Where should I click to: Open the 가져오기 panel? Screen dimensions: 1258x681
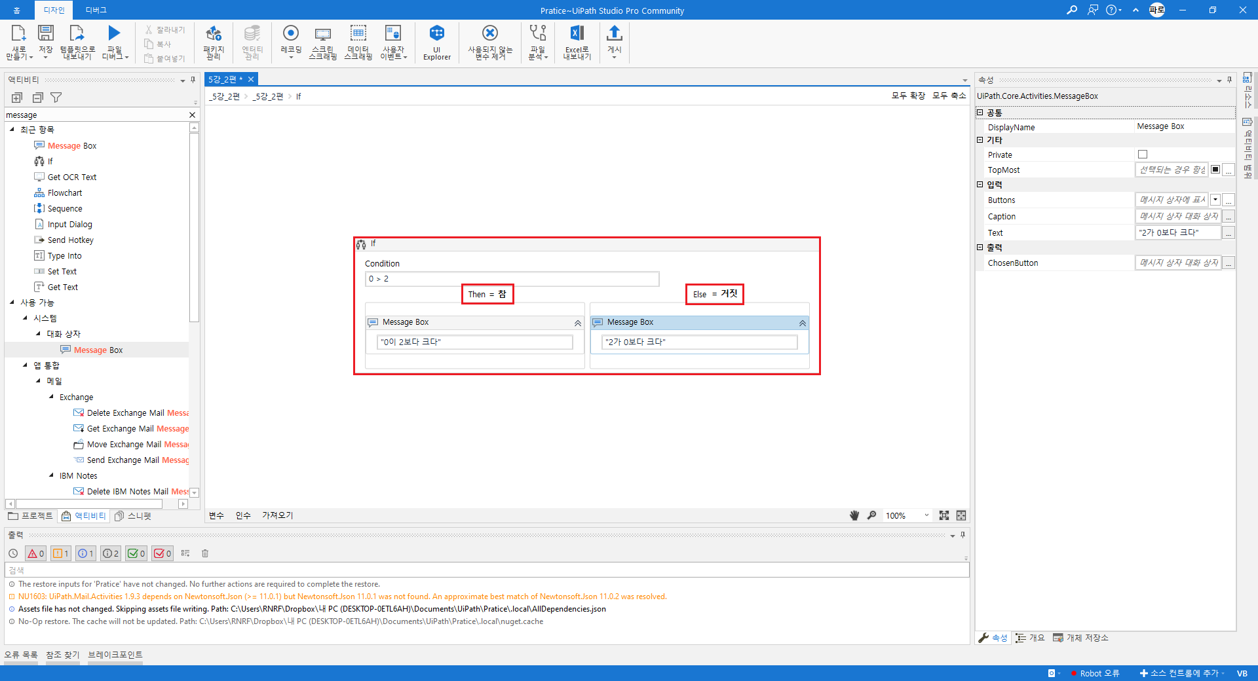(x=278, y=515)
